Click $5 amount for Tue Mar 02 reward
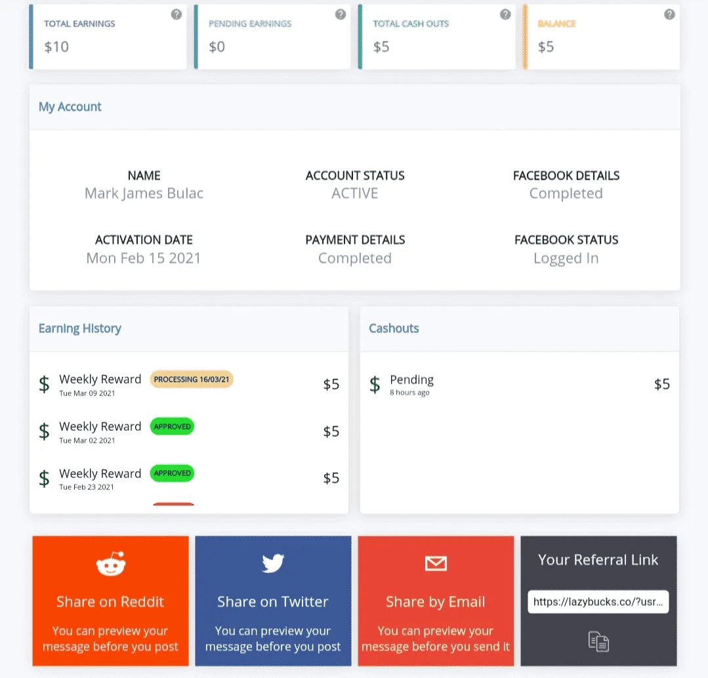 point(331,431)
